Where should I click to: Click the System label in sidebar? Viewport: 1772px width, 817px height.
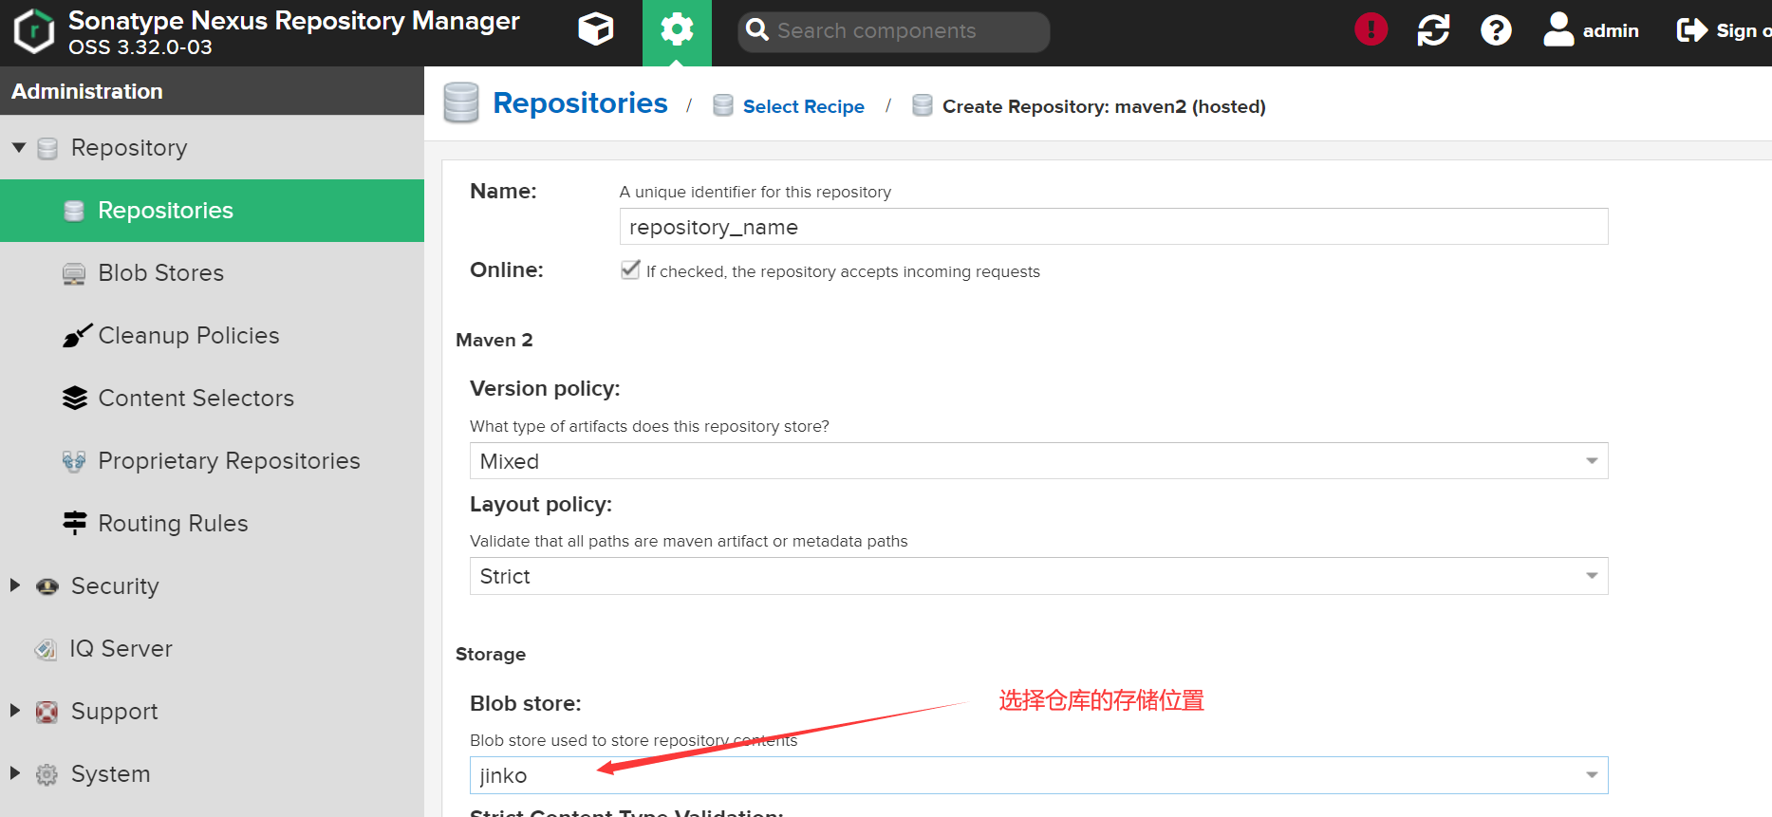point(111,774)
